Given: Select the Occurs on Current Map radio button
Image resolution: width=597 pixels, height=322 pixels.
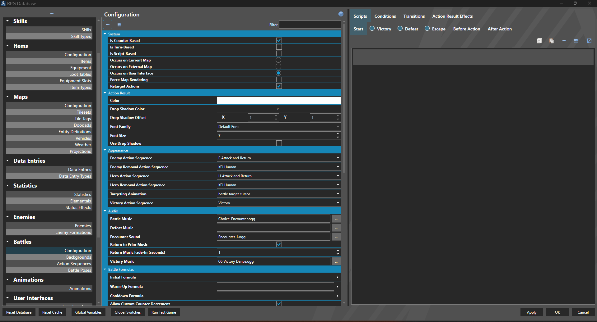Looking at the screenshot, I should [278, 60].
